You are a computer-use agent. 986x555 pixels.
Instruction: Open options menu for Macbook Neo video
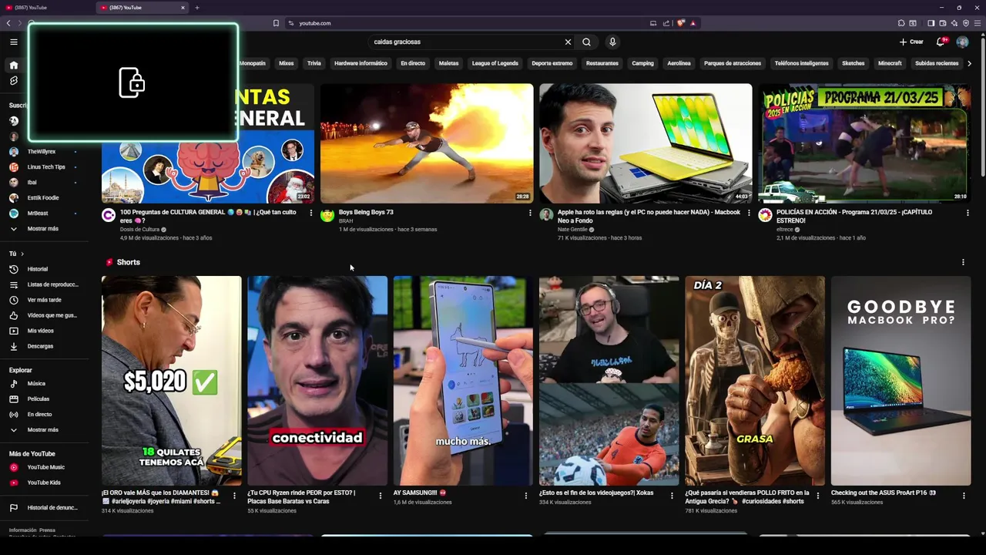749,213
